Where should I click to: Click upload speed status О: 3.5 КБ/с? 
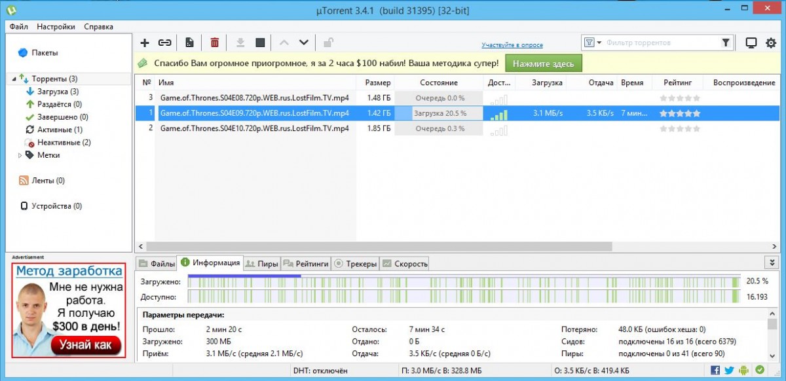tap(591, 371)
